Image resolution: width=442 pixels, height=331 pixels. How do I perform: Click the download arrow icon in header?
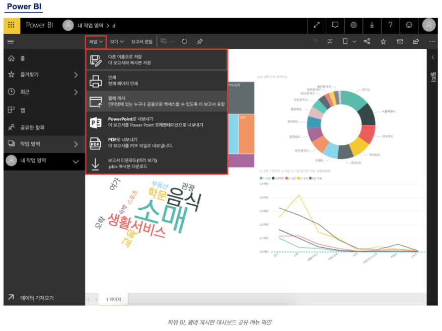(x=372, y=25)
